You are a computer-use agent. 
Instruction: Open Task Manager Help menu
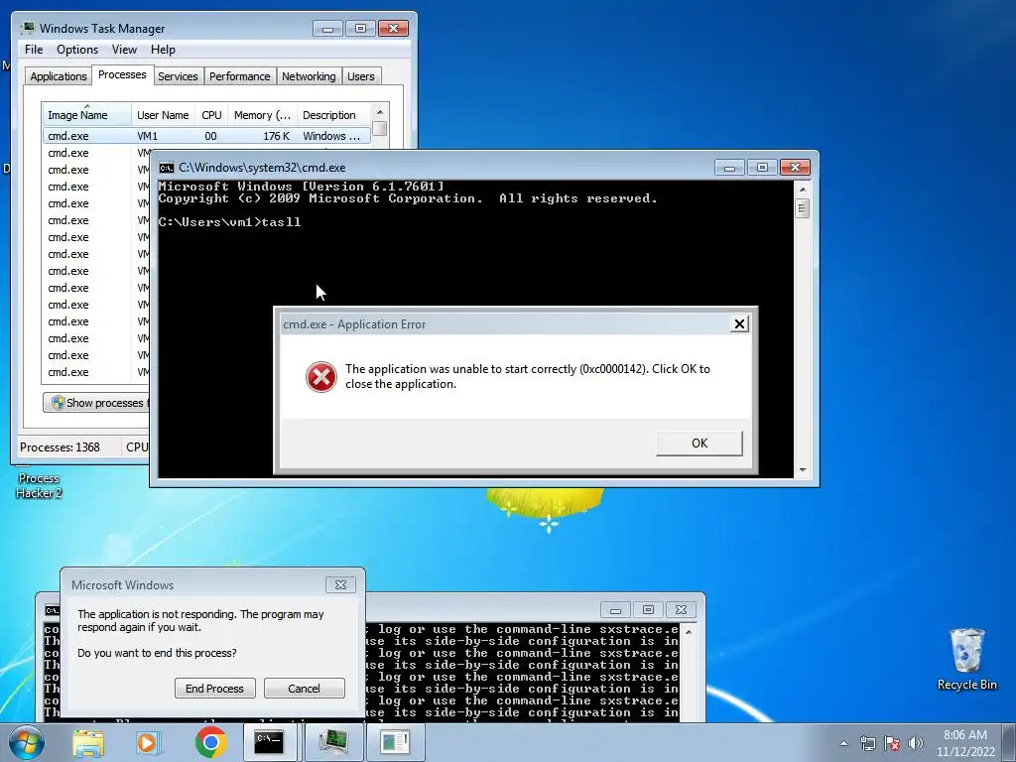163,50
